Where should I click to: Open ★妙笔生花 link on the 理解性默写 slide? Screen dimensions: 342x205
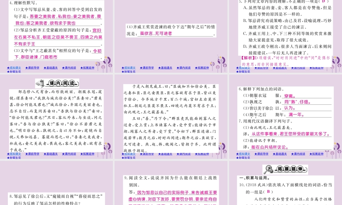14,72
